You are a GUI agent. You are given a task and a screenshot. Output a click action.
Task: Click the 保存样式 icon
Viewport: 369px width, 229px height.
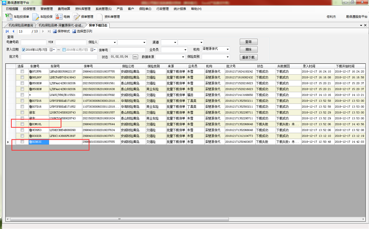[55, 31]
